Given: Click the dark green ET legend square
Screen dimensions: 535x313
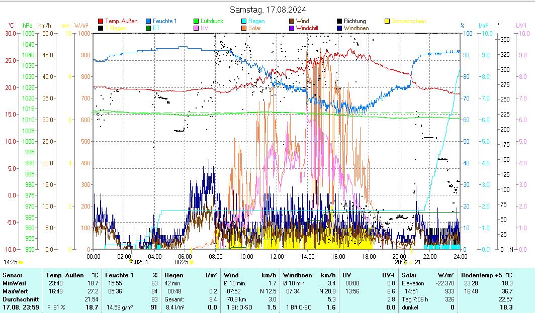Looking at the screenshot, I should [x=149, y=28].
